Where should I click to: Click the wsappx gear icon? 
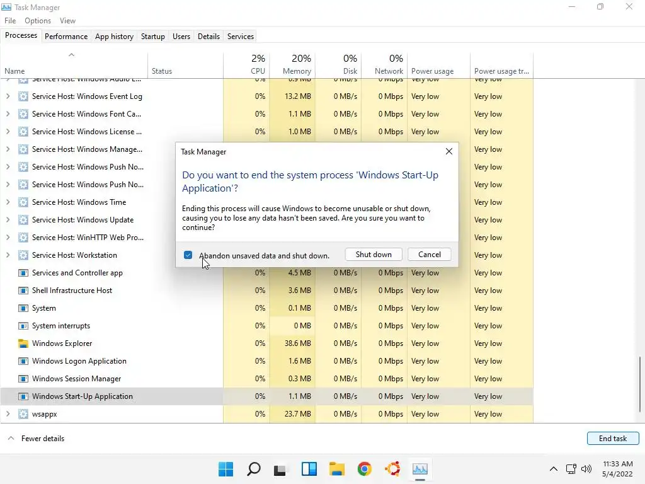(23, 414)
